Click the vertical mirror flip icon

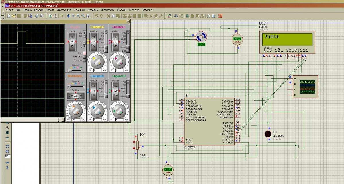coord(7,168)
